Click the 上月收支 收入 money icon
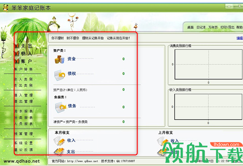 coord(162,141)
